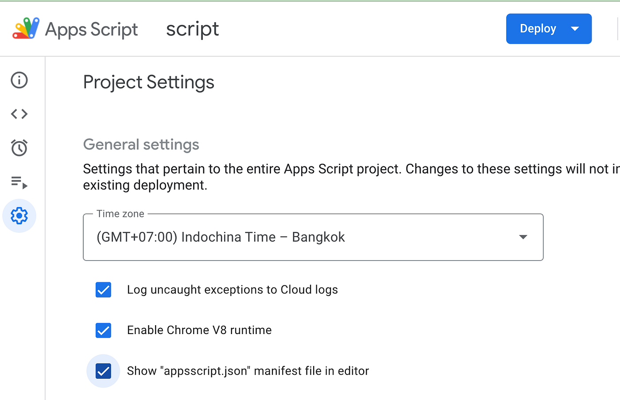Viewport: 620px width, 400px height.
Task: Click the Show "appsscript.json" manifest label text
Action: [248, 371]
